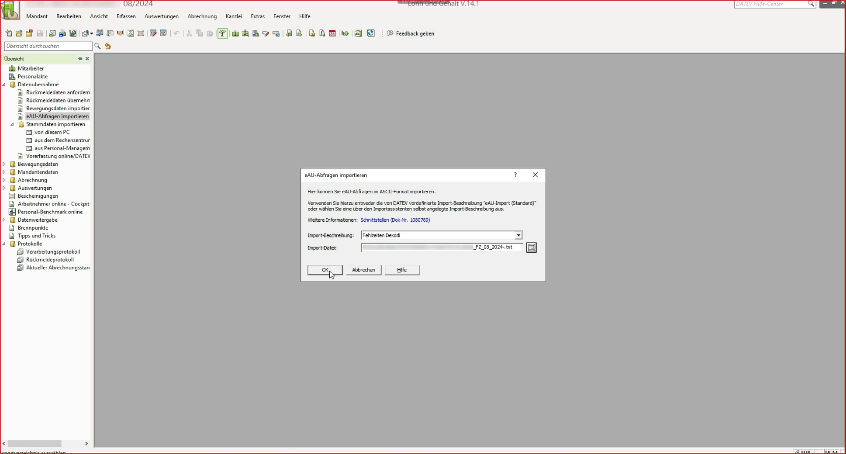
Task: Collapse the Stammdaten importieren node
Action: [x=12, y=124]
